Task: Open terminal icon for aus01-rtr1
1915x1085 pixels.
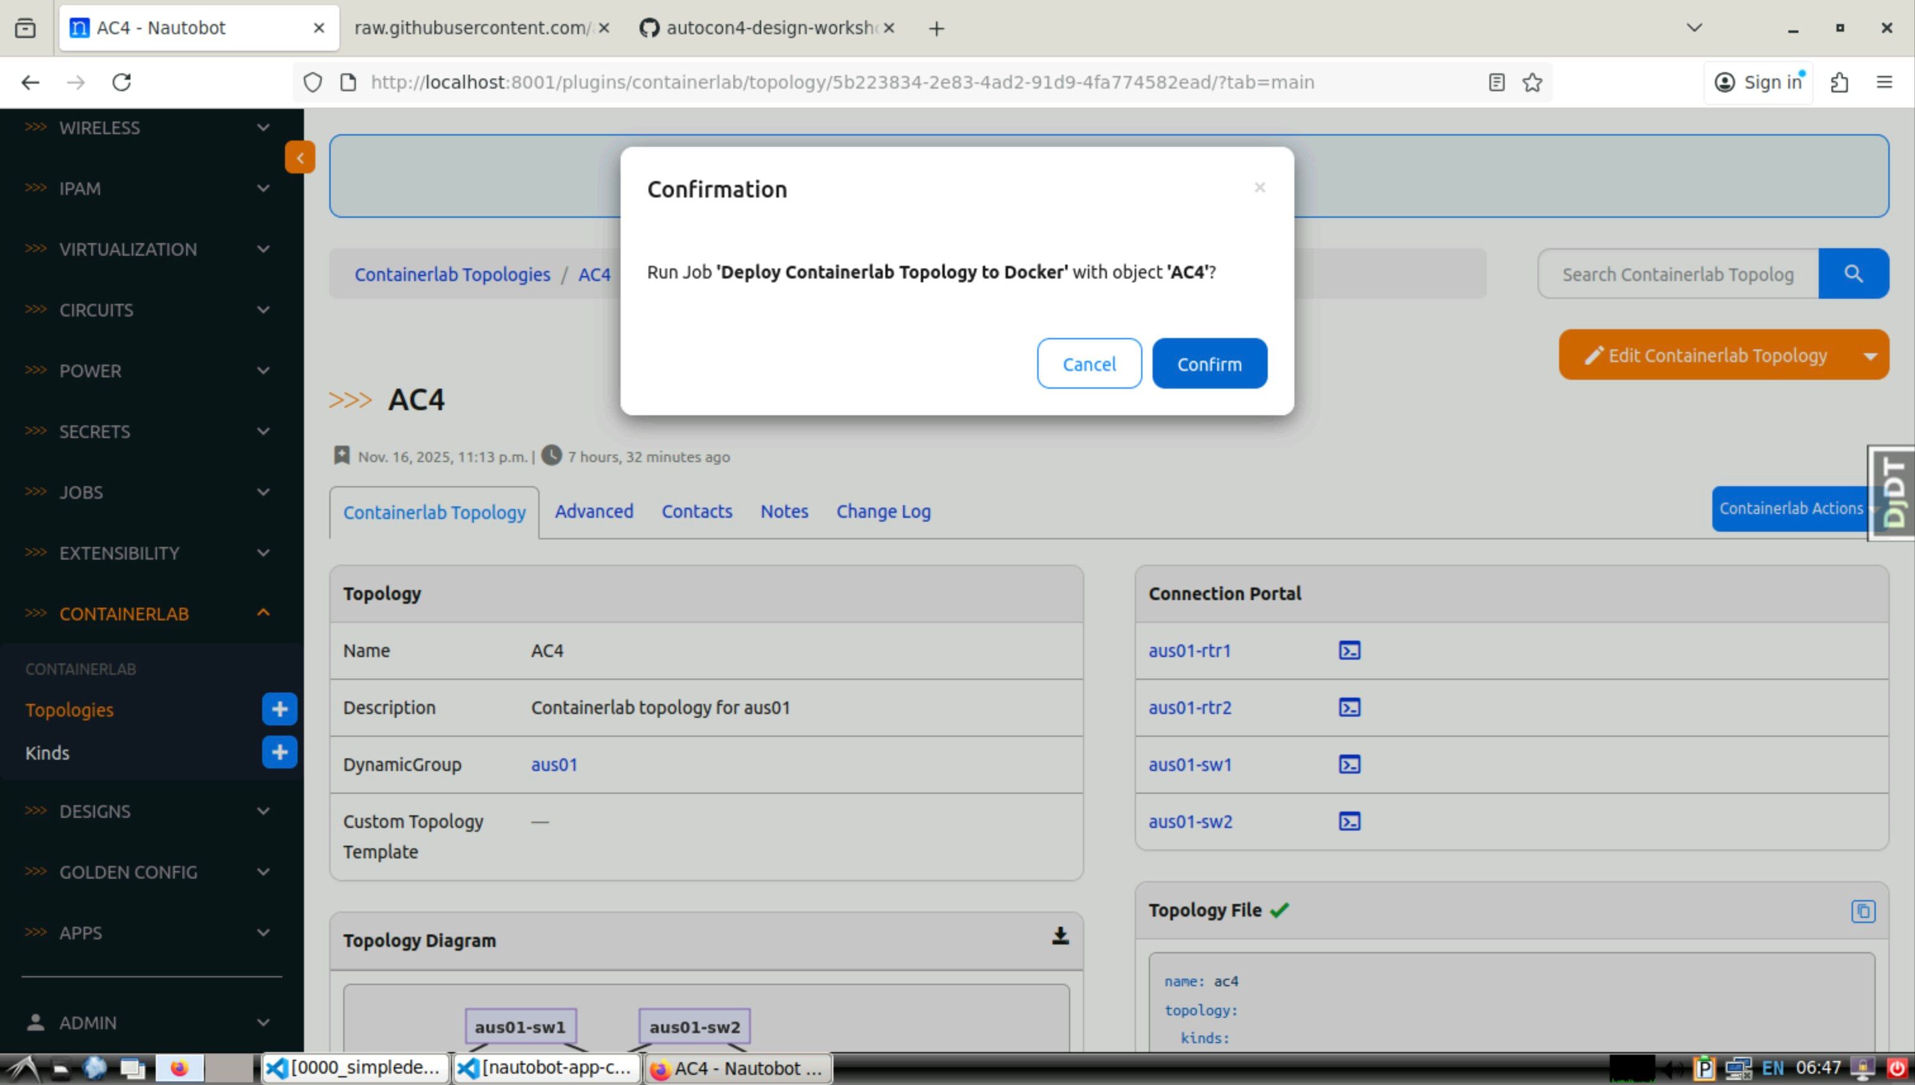Action: tap(1349, 651)
